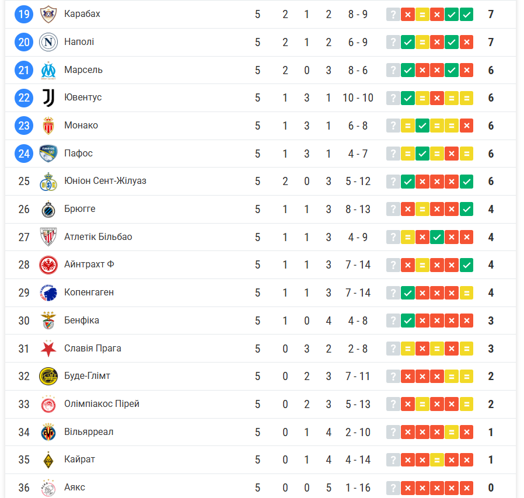Click the Monaco club crest

pyautogui.click(x=48, y=126)
